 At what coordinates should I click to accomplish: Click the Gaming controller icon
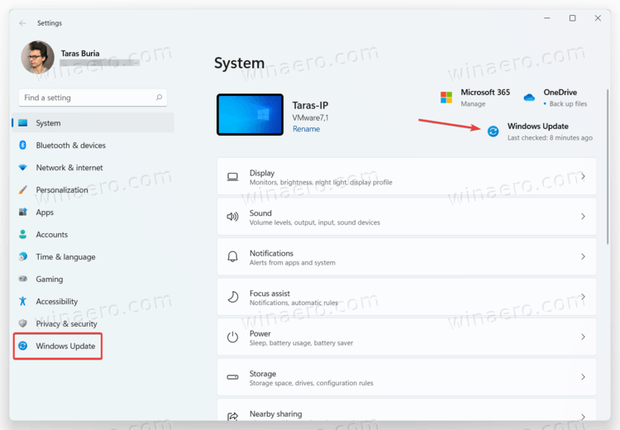(x=23, y=279)
